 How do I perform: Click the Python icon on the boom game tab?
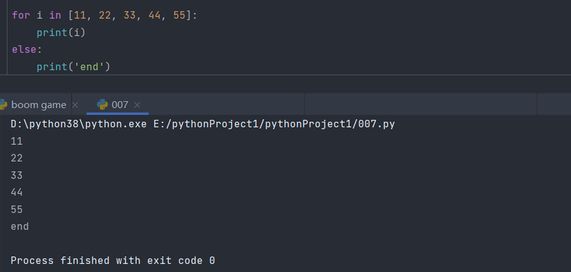coord(2,105)
